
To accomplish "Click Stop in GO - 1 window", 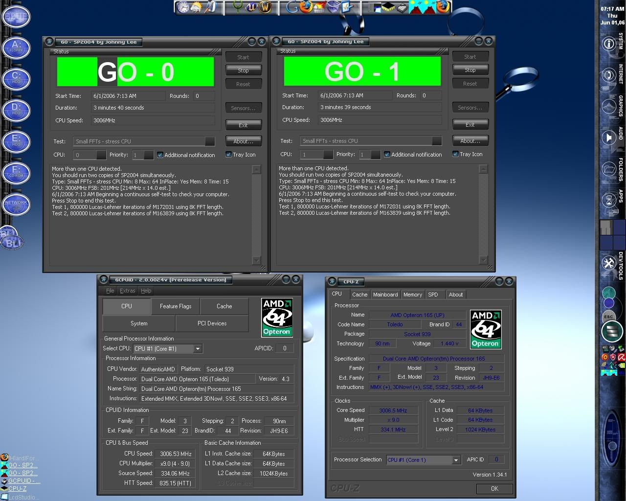I will (x=470, y=70).
